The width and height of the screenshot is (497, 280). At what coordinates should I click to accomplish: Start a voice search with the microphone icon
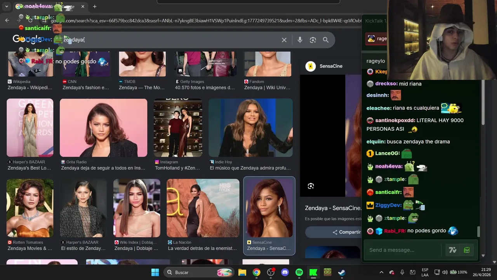[300, 40]
